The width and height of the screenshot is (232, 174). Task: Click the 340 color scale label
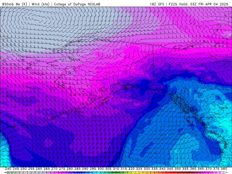[x=162, y=169]
